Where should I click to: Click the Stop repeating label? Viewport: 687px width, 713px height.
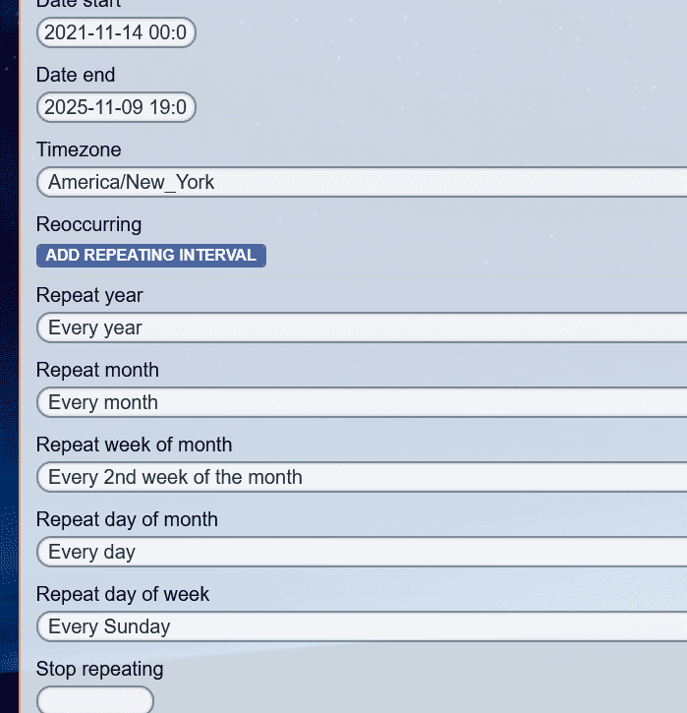[99, 669]
